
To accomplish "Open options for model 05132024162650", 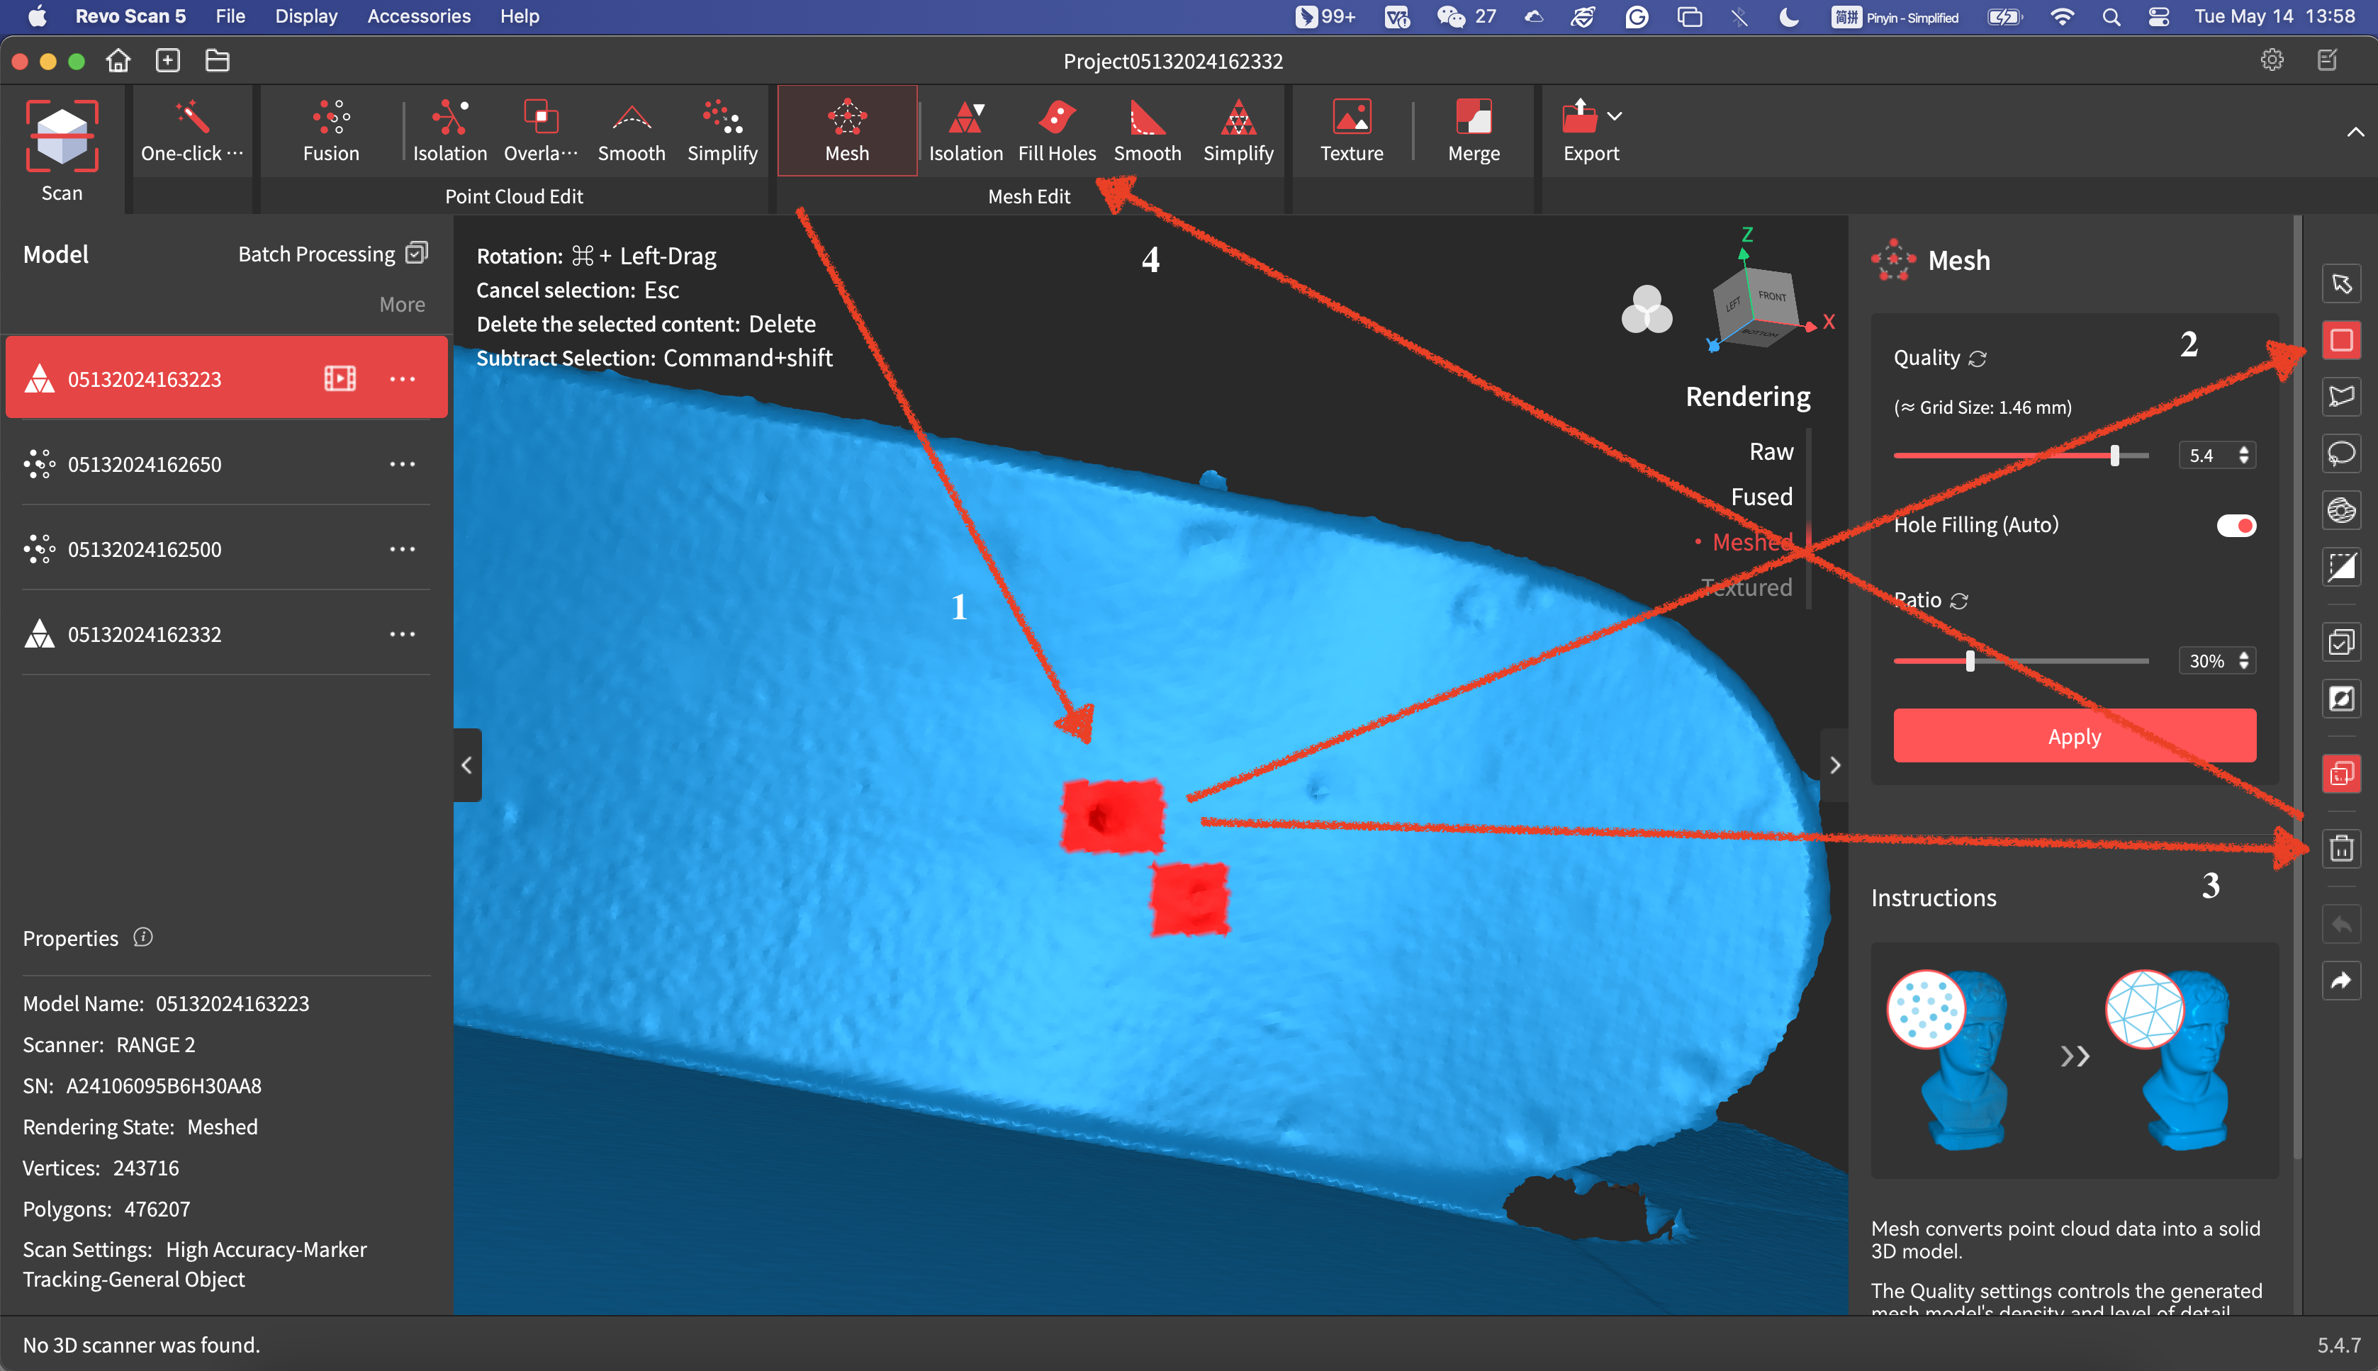I will 402,464.
